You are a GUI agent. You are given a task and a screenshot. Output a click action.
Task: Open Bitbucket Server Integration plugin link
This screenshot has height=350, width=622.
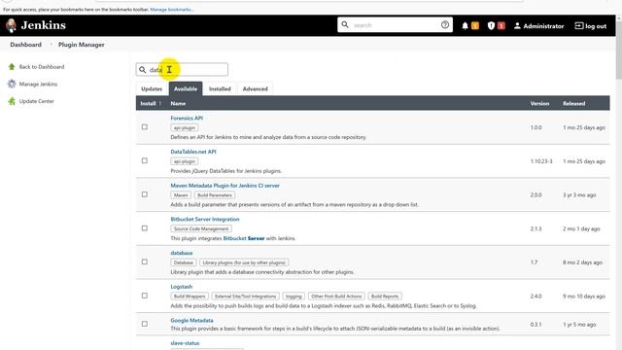point(205,219)
